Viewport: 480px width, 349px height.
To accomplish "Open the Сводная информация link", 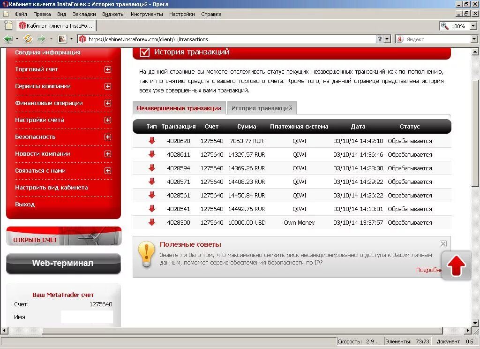I will 48,53.
